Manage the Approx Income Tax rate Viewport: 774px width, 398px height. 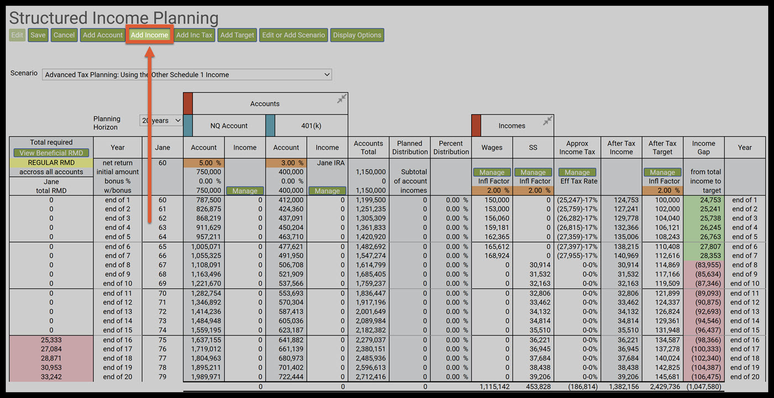(577, 172)
